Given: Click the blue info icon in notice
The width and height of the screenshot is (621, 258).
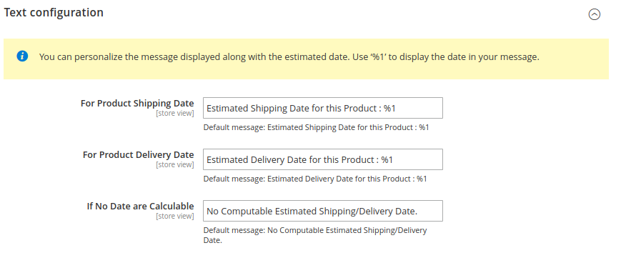Looking at the screenshot, I should pyautogui.click(x=22, y=56).
